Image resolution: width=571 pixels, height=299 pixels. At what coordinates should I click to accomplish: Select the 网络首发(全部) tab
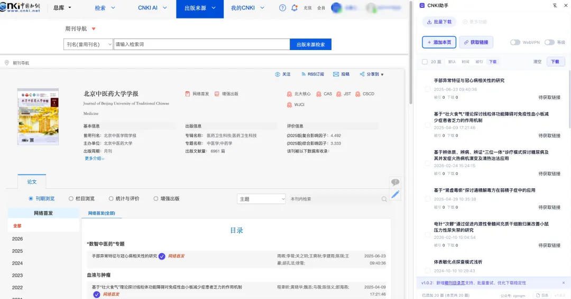pyautogui.click(x=101, y=213)
